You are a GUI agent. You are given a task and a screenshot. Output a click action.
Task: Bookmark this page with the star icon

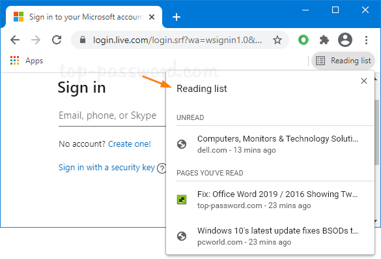[277, 40]
